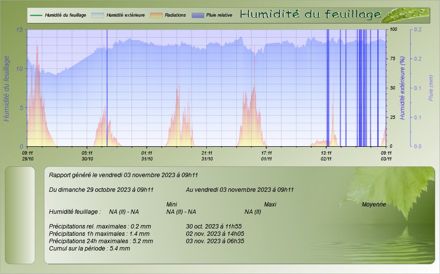440x274 pixels.
Task: Select the "Pluie relative" legend label
Action: [x=219, y=15]
